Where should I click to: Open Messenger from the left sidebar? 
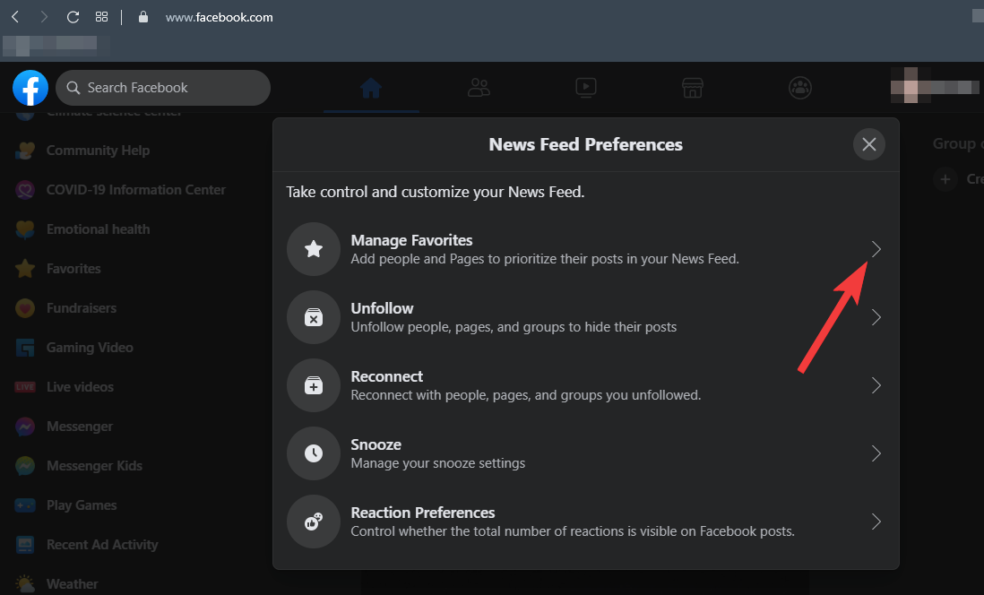point(79,427)
